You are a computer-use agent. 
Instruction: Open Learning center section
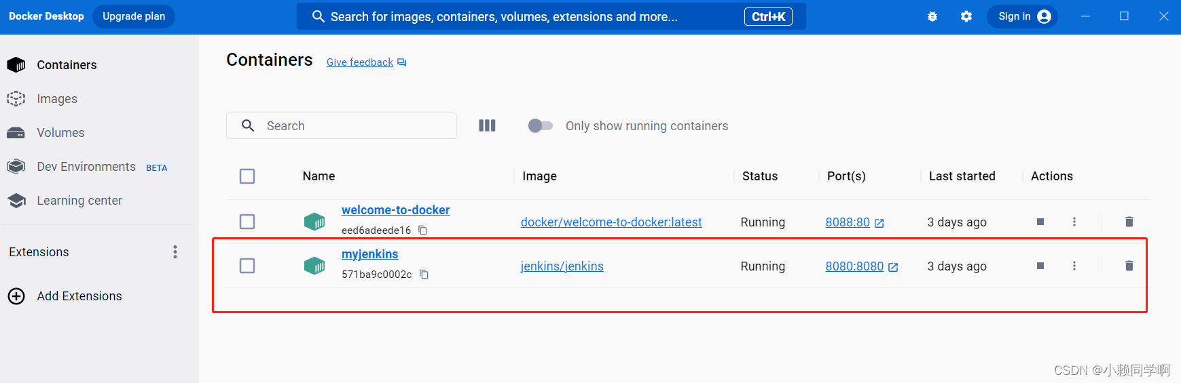pyautogui.click(x=79, y=201)
